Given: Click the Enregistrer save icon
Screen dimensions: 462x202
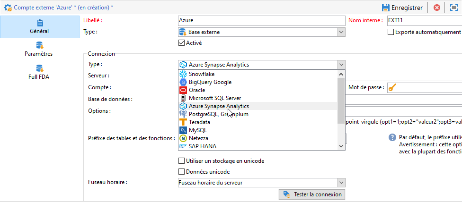Looking at the screenshot, I should (x=386, y=8).
